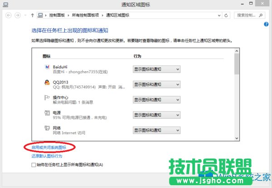
Task: Click 还原默认图标行为 link
Action: tap(47, 156)
